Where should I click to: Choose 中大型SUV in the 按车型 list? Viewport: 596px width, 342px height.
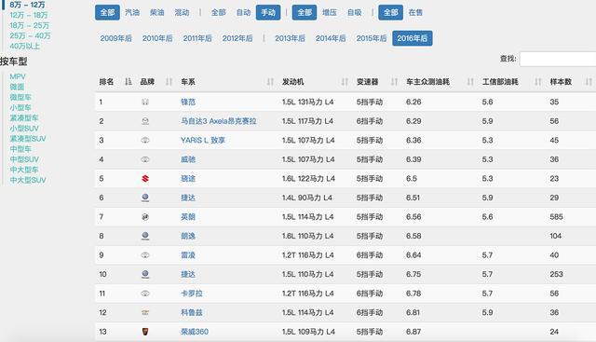pyautogui.click(x=28, y=180)
